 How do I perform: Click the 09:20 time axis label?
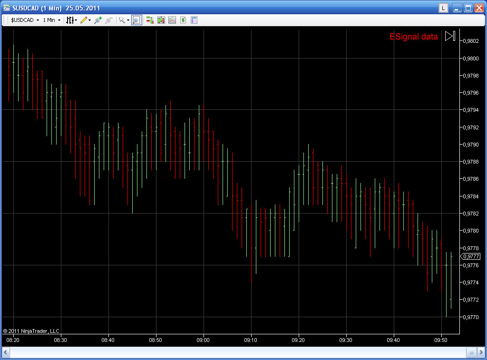click(298, 340)
